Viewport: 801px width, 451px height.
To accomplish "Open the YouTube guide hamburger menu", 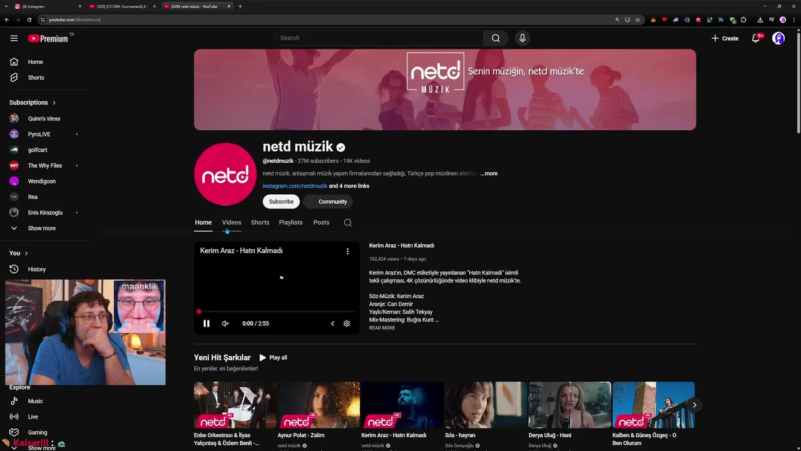I will (x=14, y=38).
